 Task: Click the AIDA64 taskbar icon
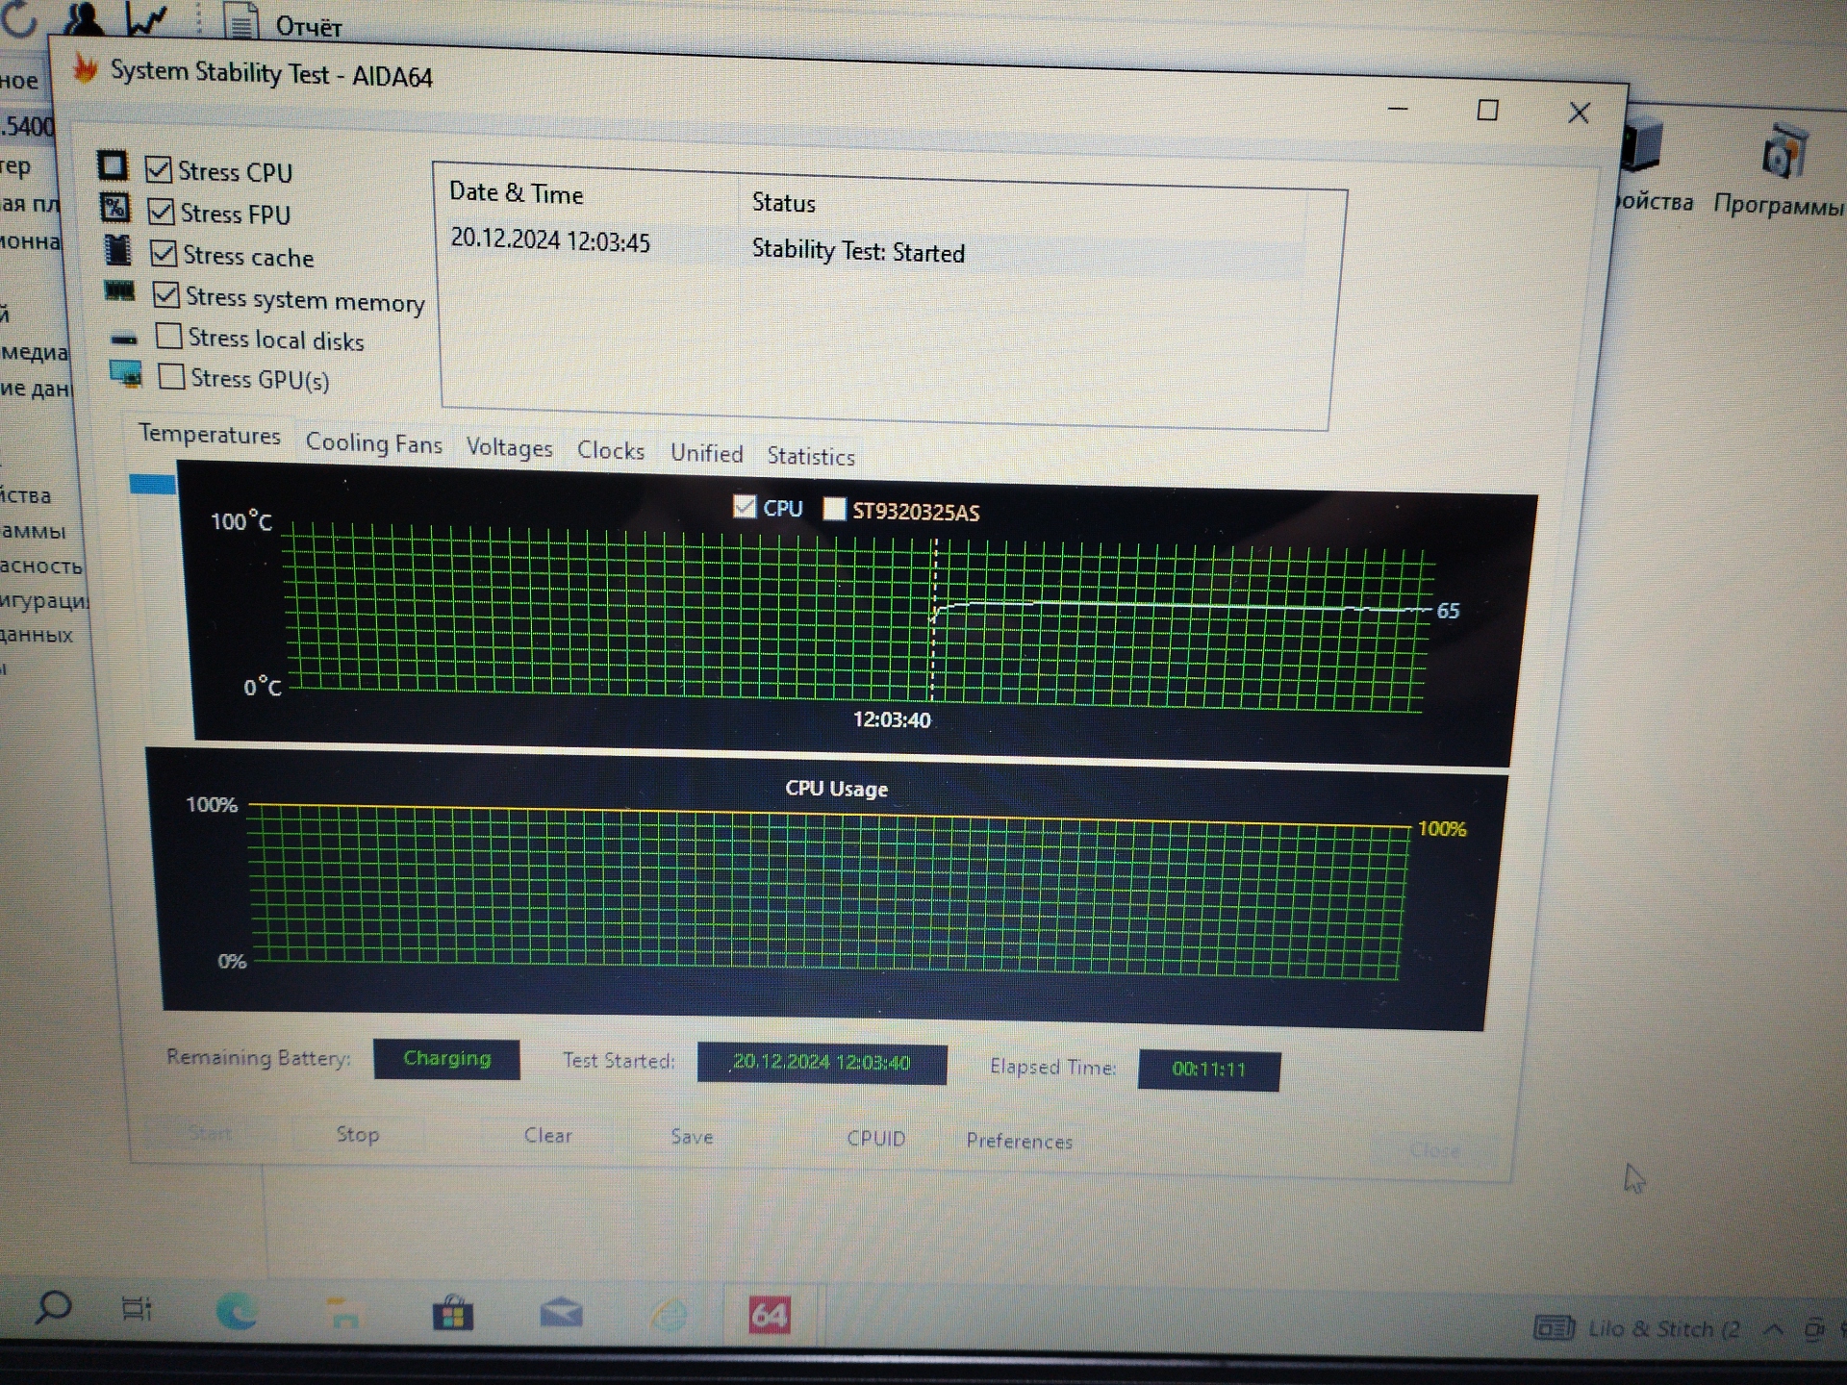pyautogui.click(x=769, y=1314)
